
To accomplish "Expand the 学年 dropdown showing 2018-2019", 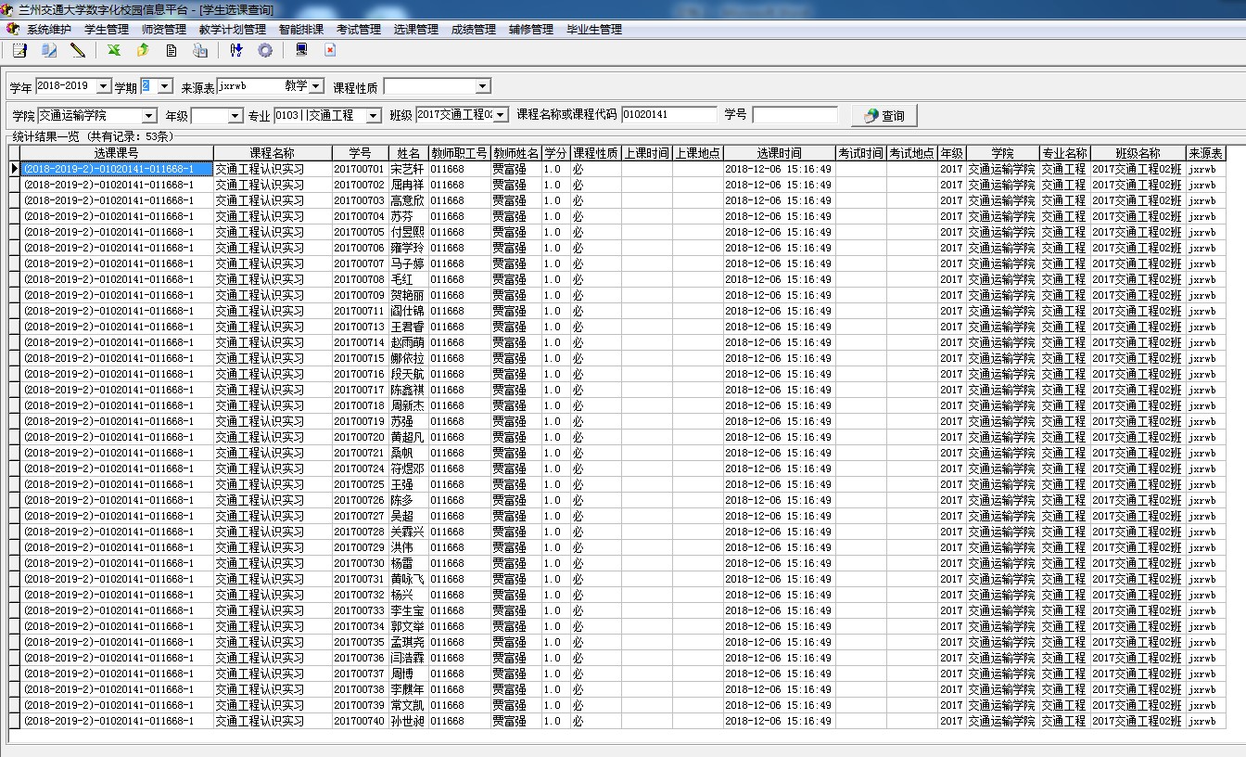I will 103,86.
